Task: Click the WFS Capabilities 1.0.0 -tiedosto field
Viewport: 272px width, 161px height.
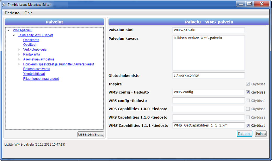Action: coord(209,109)
